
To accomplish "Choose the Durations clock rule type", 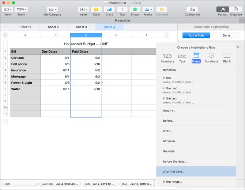I will tap(211, 58).
